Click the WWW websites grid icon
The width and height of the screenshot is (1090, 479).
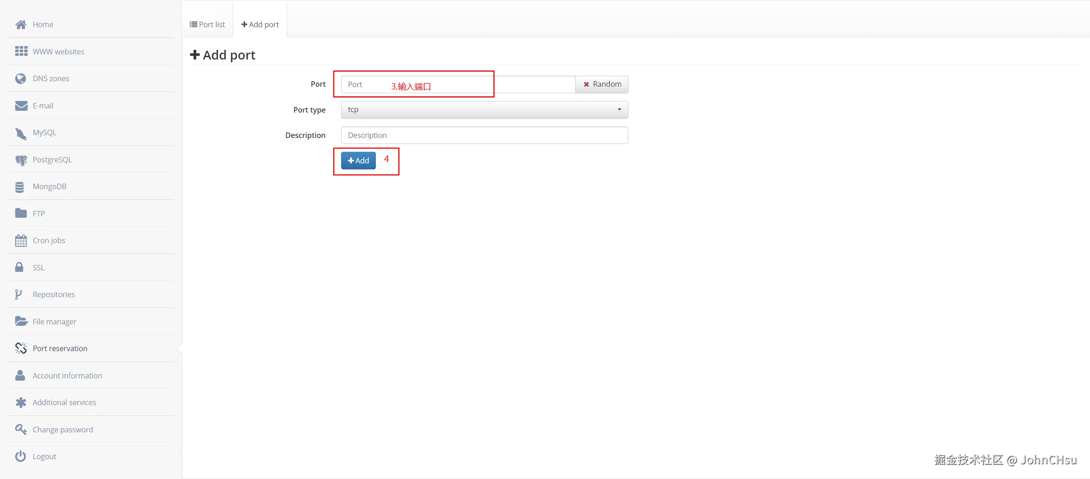click(x=21, y=51)
